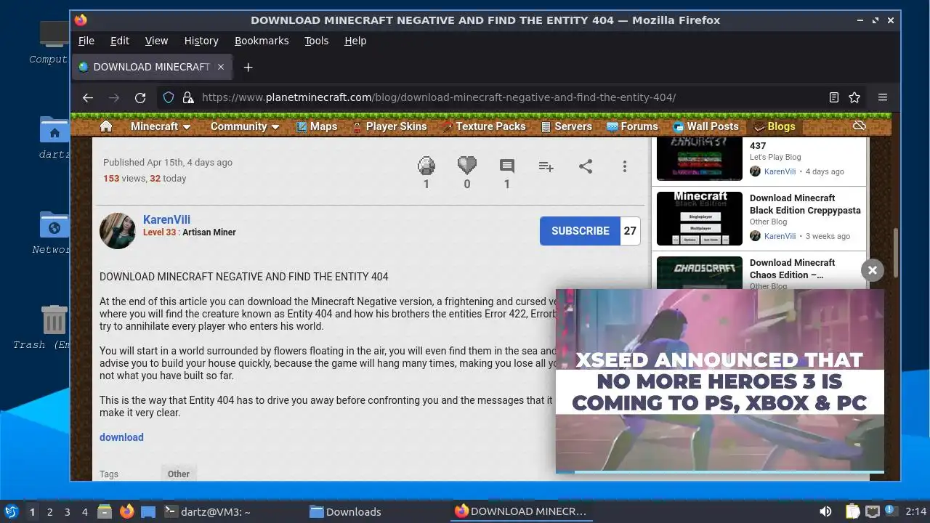Open the Trash desktop icon
Image resolution: width=930 pixels, height=523 pixels.
[x=54, y=320]
